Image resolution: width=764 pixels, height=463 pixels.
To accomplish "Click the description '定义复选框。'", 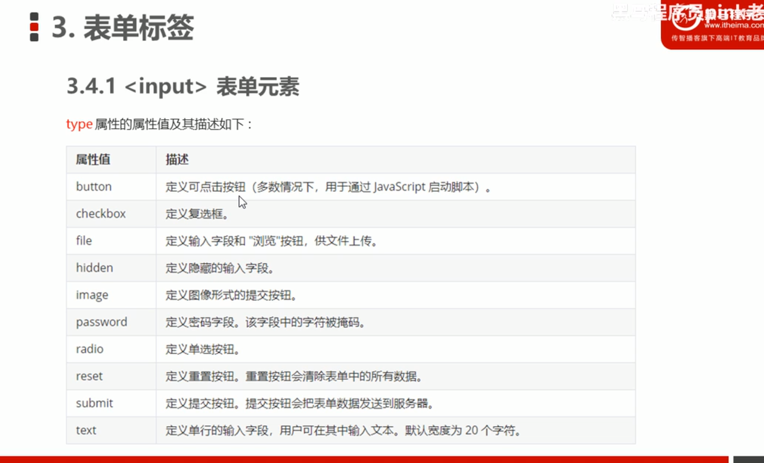I will click(x=198, y=214).
